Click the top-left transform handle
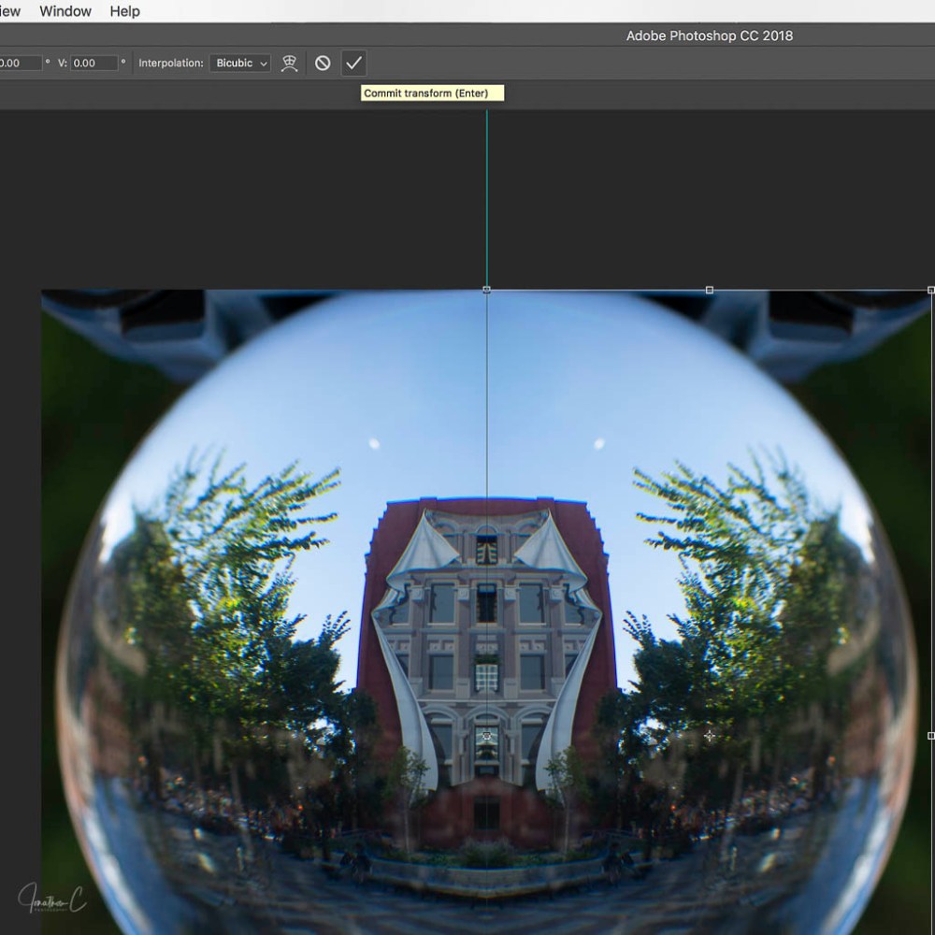 (486, 290)
